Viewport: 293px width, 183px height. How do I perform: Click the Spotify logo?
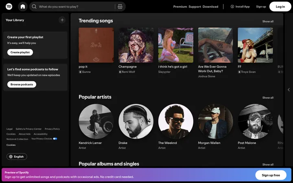9,7
